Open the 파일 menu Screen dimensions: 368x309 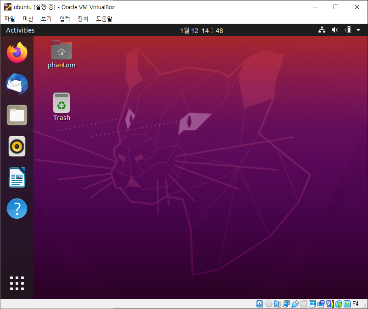[10, 18]
